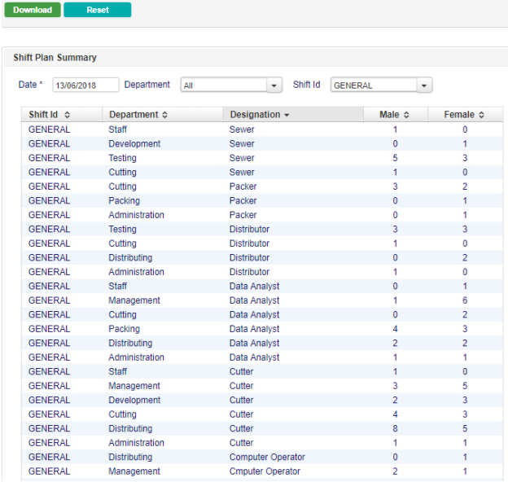The width and height of the screenshot is (508, 482).
Task: Sort by Male column sort icon
Action: (406, 115)
